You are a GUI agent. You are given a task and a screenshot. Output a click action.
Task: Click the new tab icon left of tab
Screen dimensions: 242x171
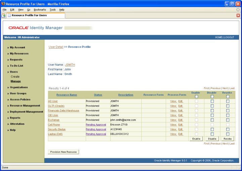coord(3,15)
